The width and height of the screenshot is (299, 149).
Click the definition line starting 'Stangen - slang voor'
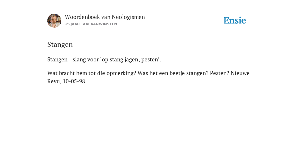point(104,59)
